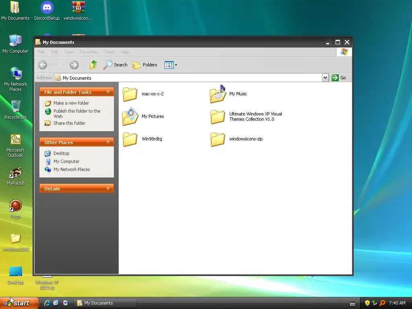Select the Recycle Bin icon

(15, 110)
